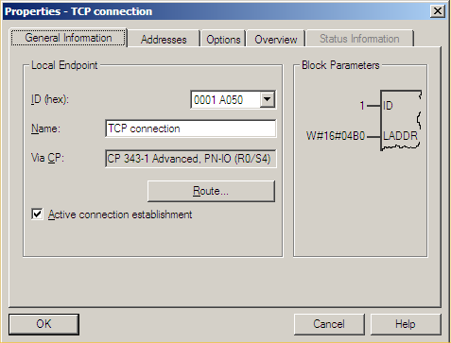Click the Via CP read-only field
The image size is (451, 343).
click(191, 159)
